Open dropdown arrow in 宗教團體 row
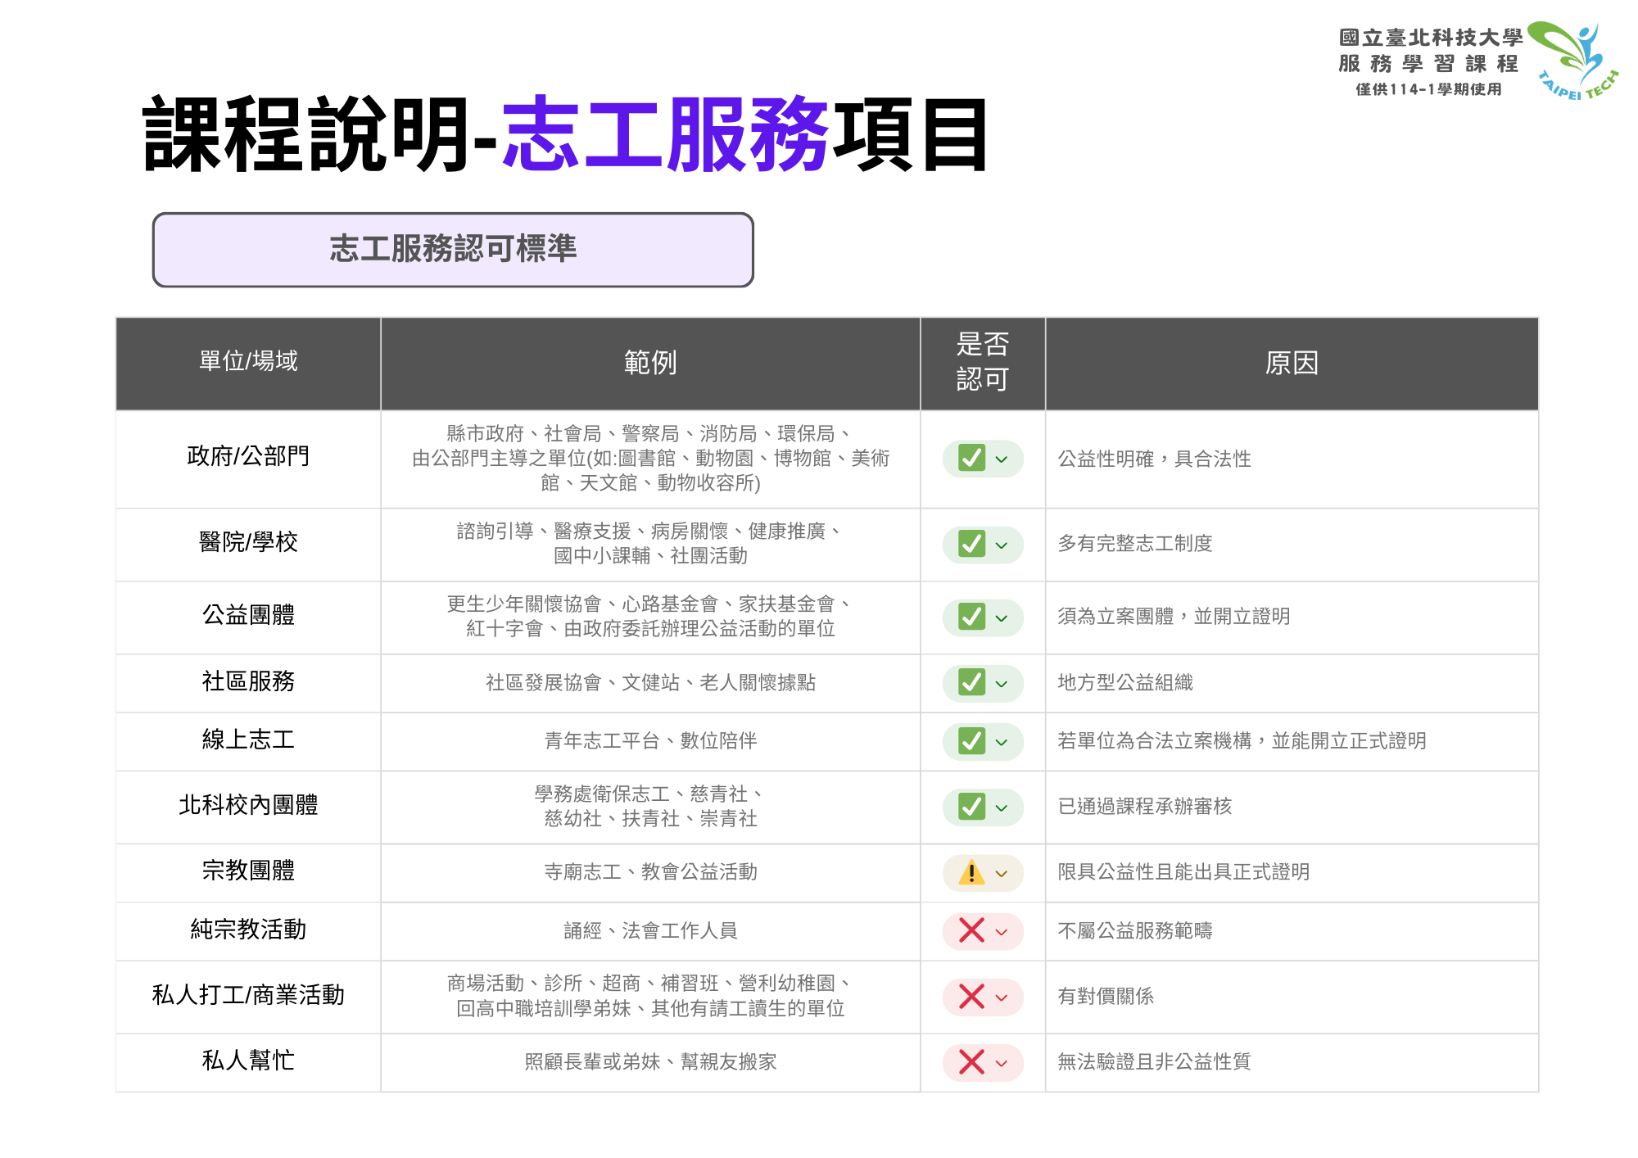1638x1158 pixels. click(x=1002, y=874)
